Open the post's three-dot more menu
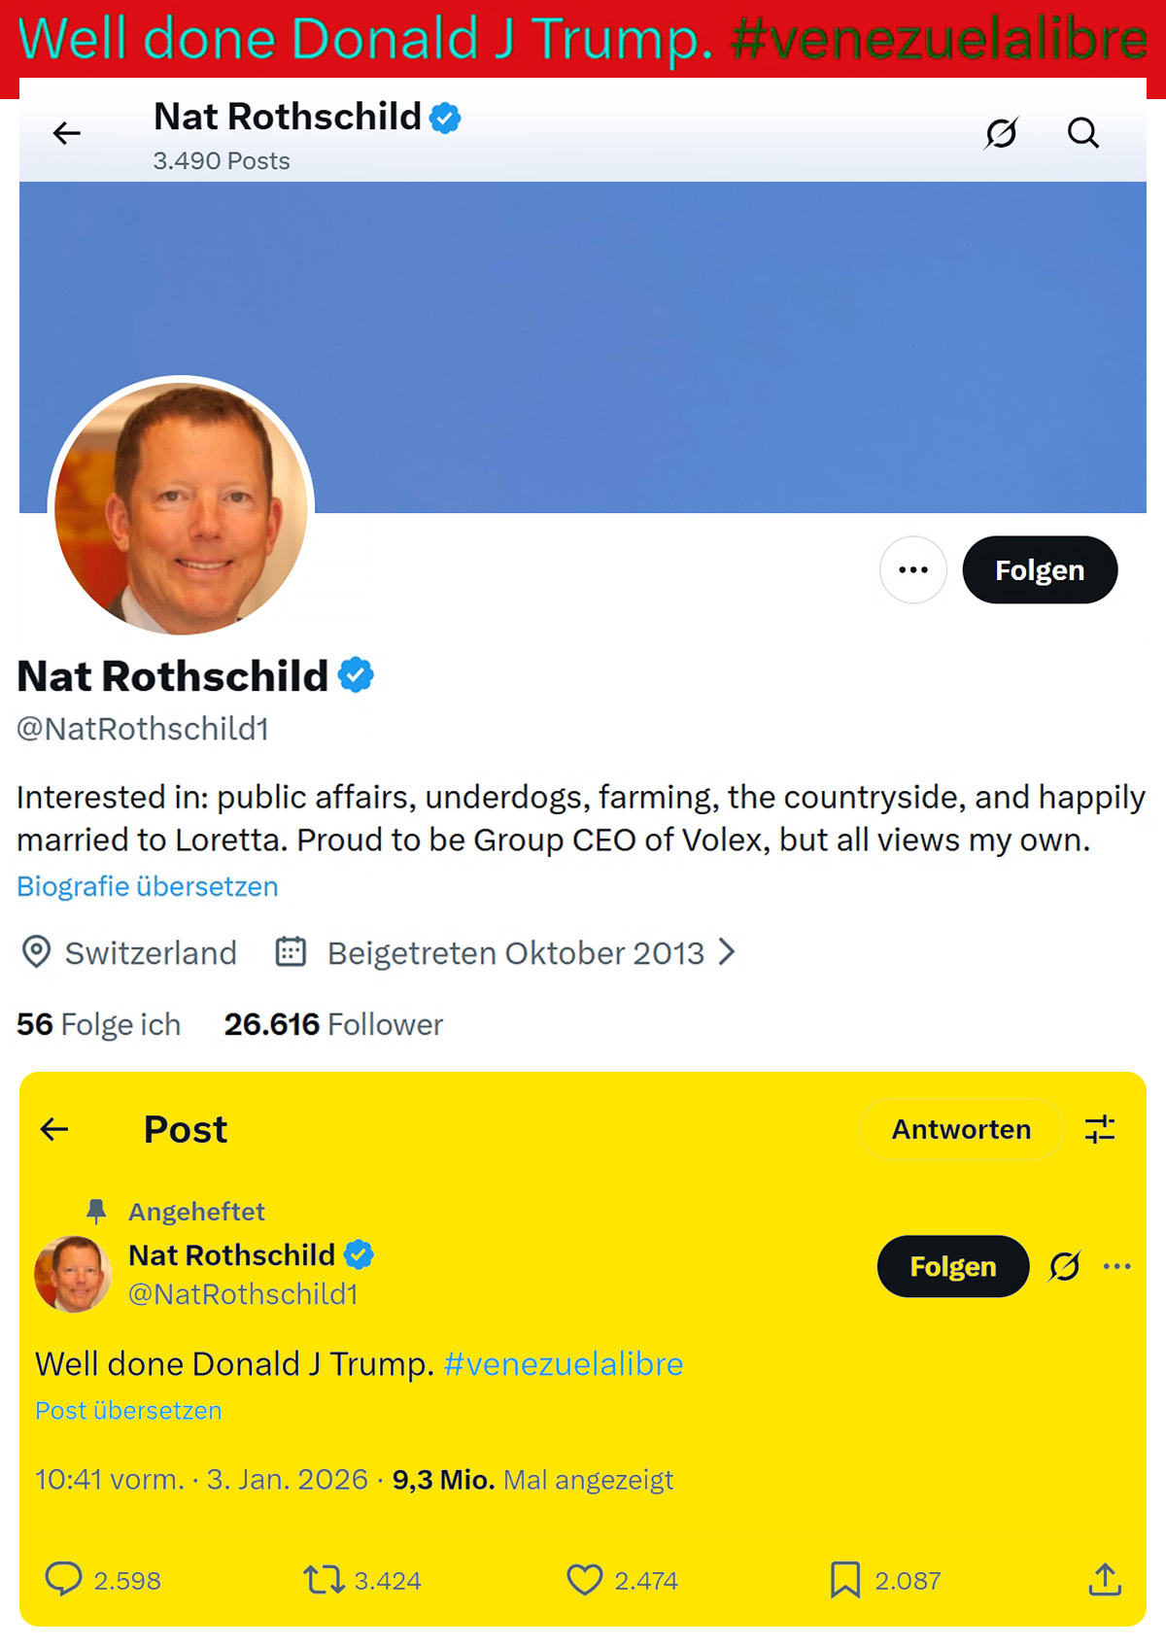This screenshot has width=1166, height=1646. (1117, 1266)
